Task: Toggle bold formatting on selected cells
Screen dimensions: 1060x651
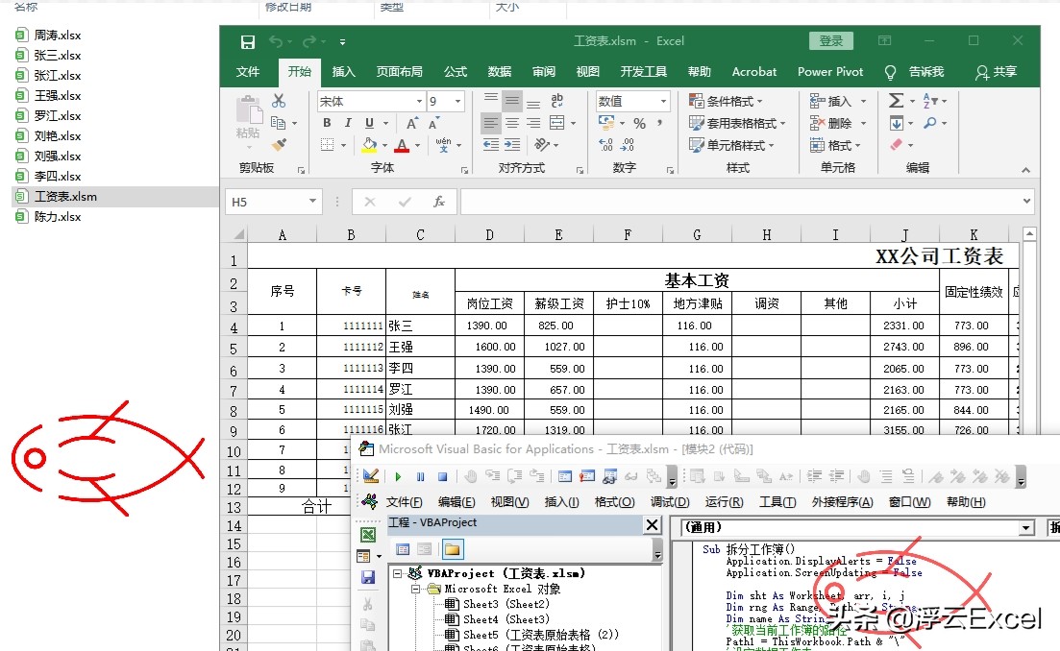Action: pyautogui.click(x=328, y=123)
